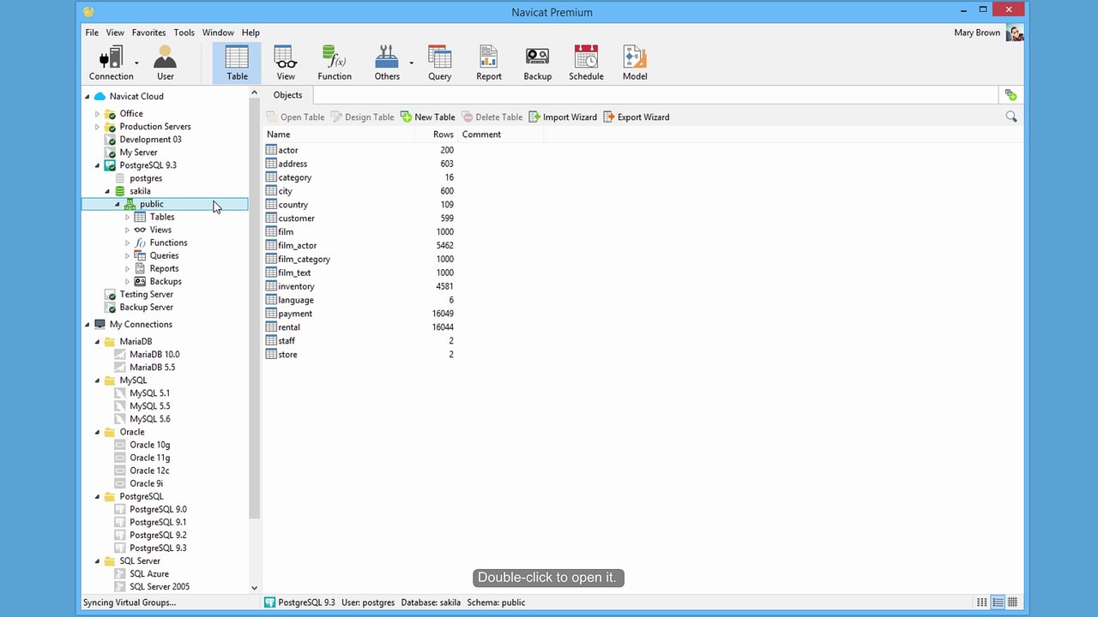Switch to detail view icon in status bar
The image size is (1098, 617).
point(998,602)
